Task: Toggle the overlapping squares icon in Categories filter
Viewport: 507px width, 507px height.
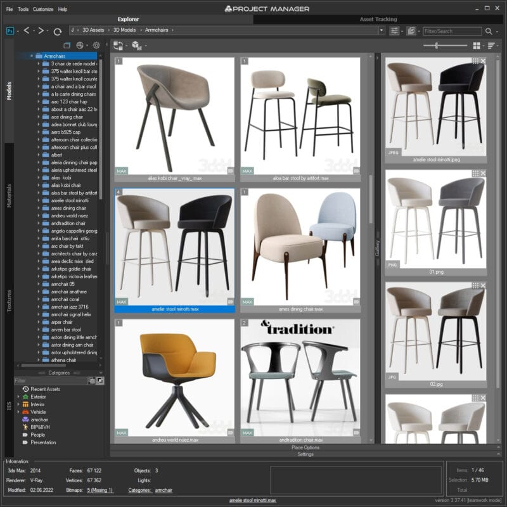Action: point(100,381)
